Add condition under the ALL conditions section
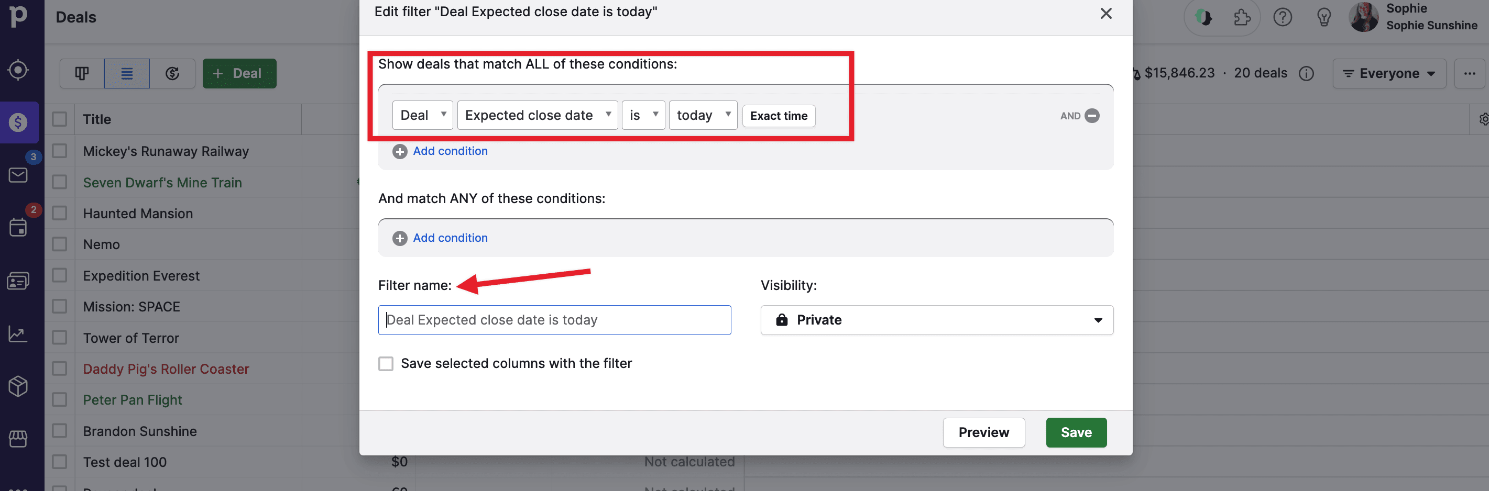This screenshot has height=491, width=1489. pos(449,151)
